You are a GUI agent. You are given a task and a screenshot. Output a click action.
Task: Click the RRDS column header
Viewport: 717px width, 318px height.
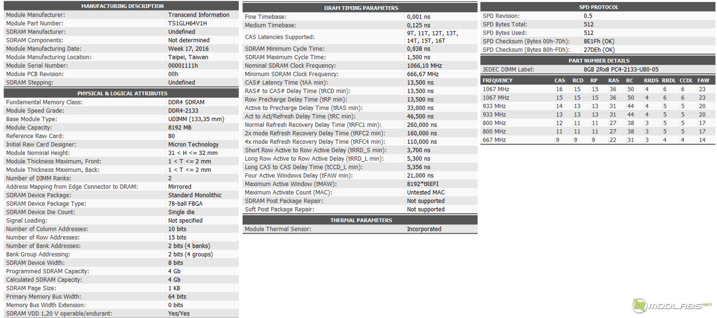click(651, 81)
